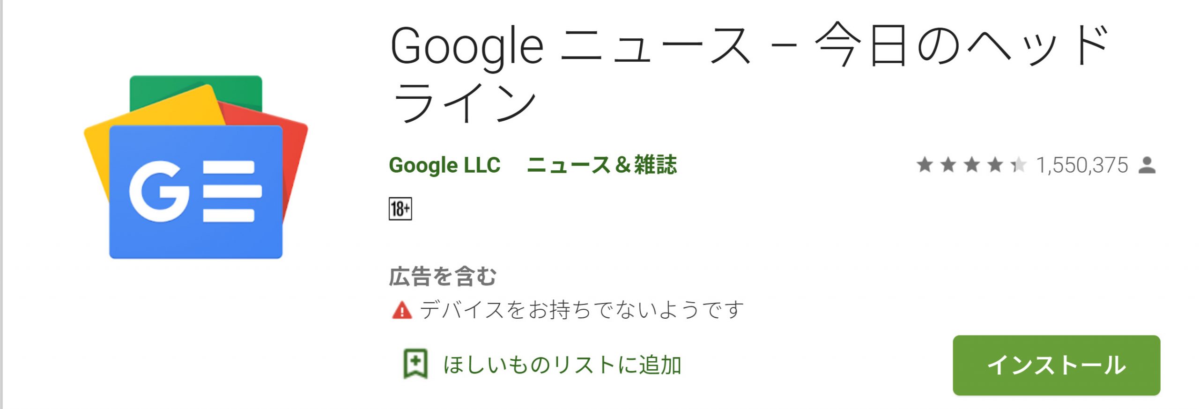Click the Google News app logo
Image resolution: width=1199 pixels, height=409 pixels.
click(196, 167)
